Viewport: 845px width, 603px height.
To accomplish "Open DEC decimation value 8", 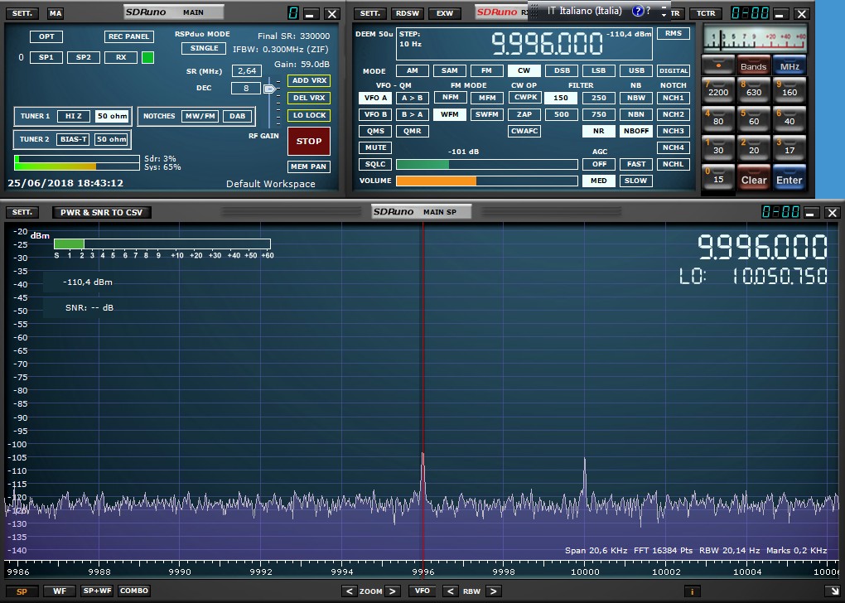I will click(x=246, y=88).
